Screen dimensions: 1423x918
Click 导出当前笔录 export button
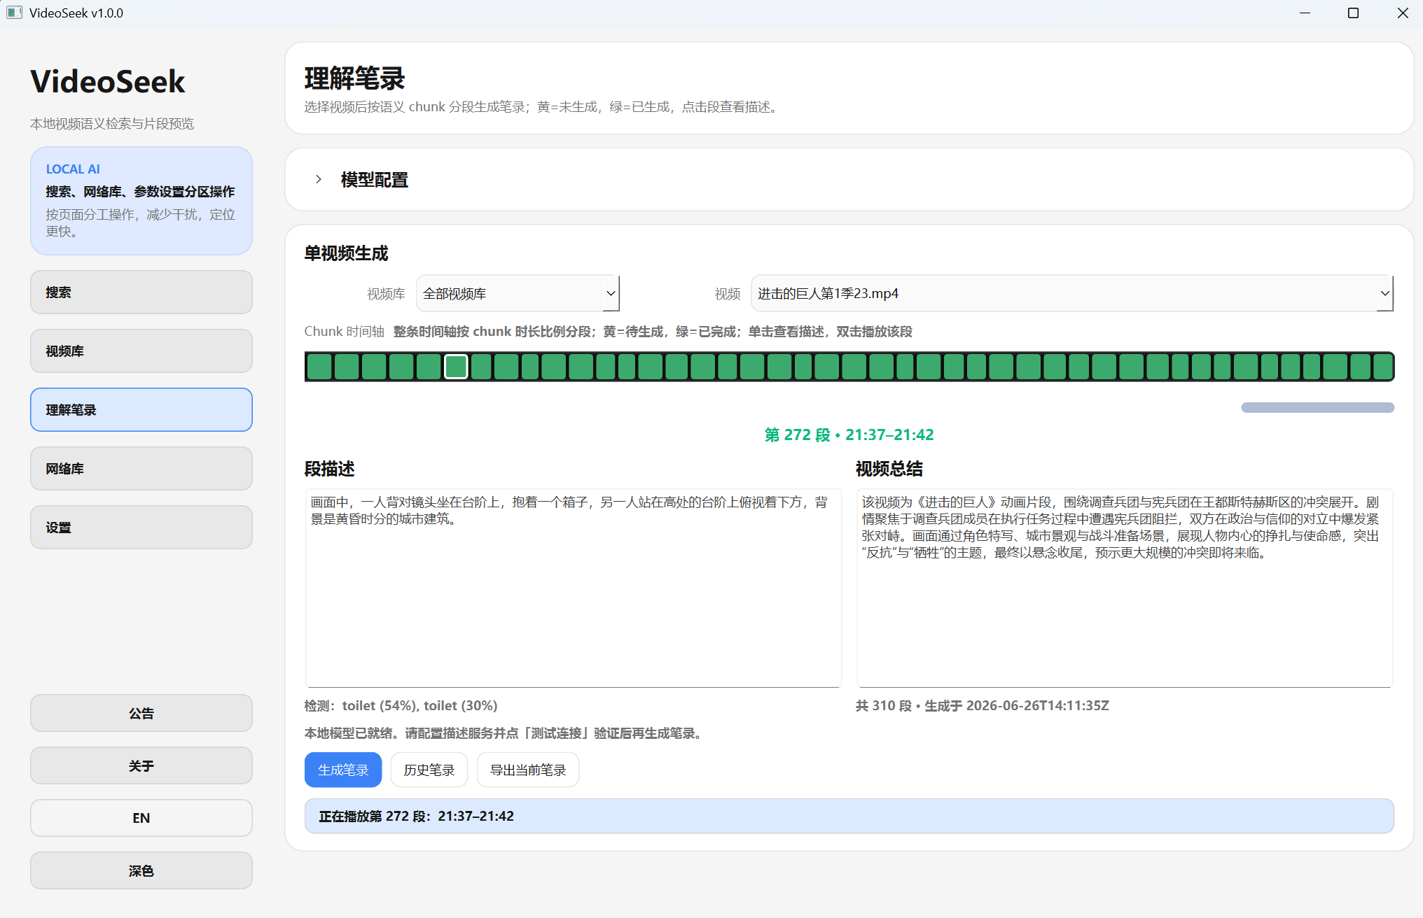tap(528, 770)
